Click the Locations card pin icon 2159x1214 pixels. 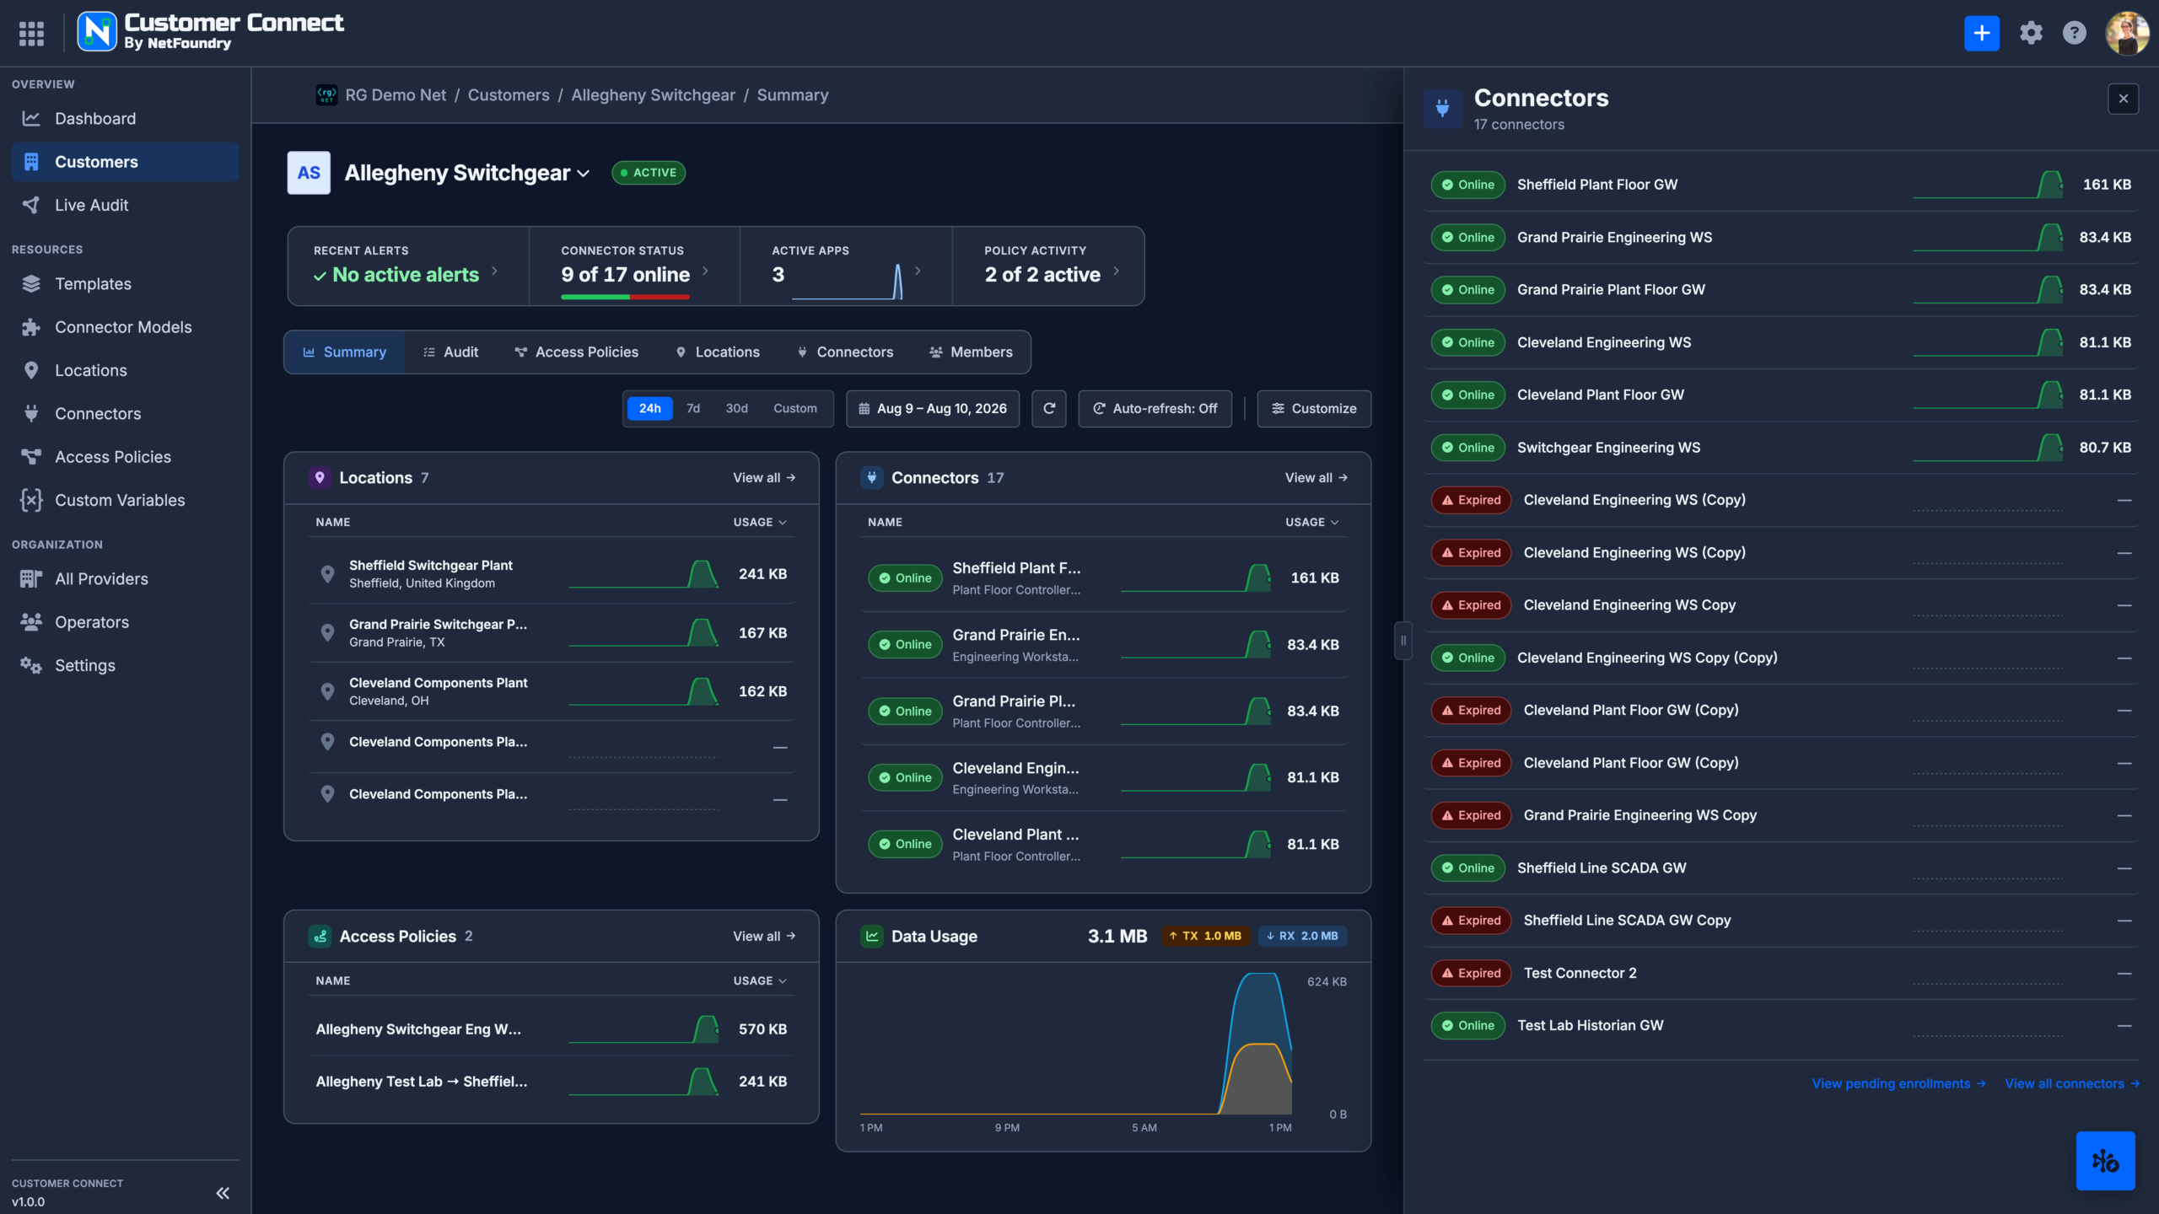click(x=320, y=478)
